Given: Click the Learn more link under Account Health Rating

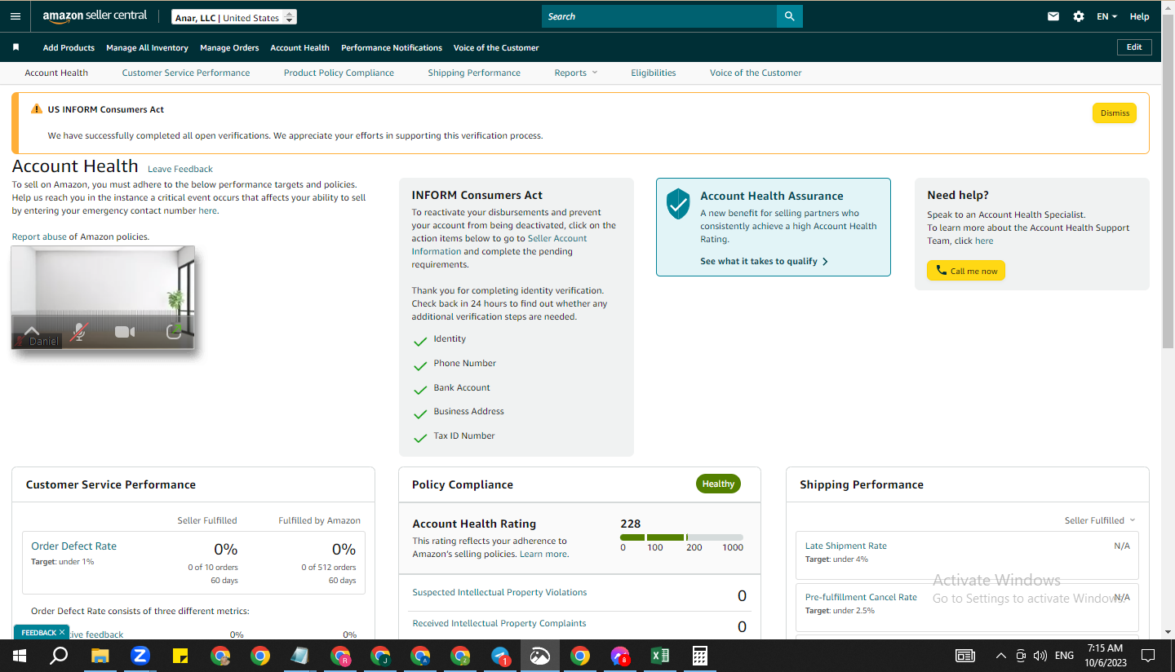Looking at the screenshot, I should pos(543,554).
